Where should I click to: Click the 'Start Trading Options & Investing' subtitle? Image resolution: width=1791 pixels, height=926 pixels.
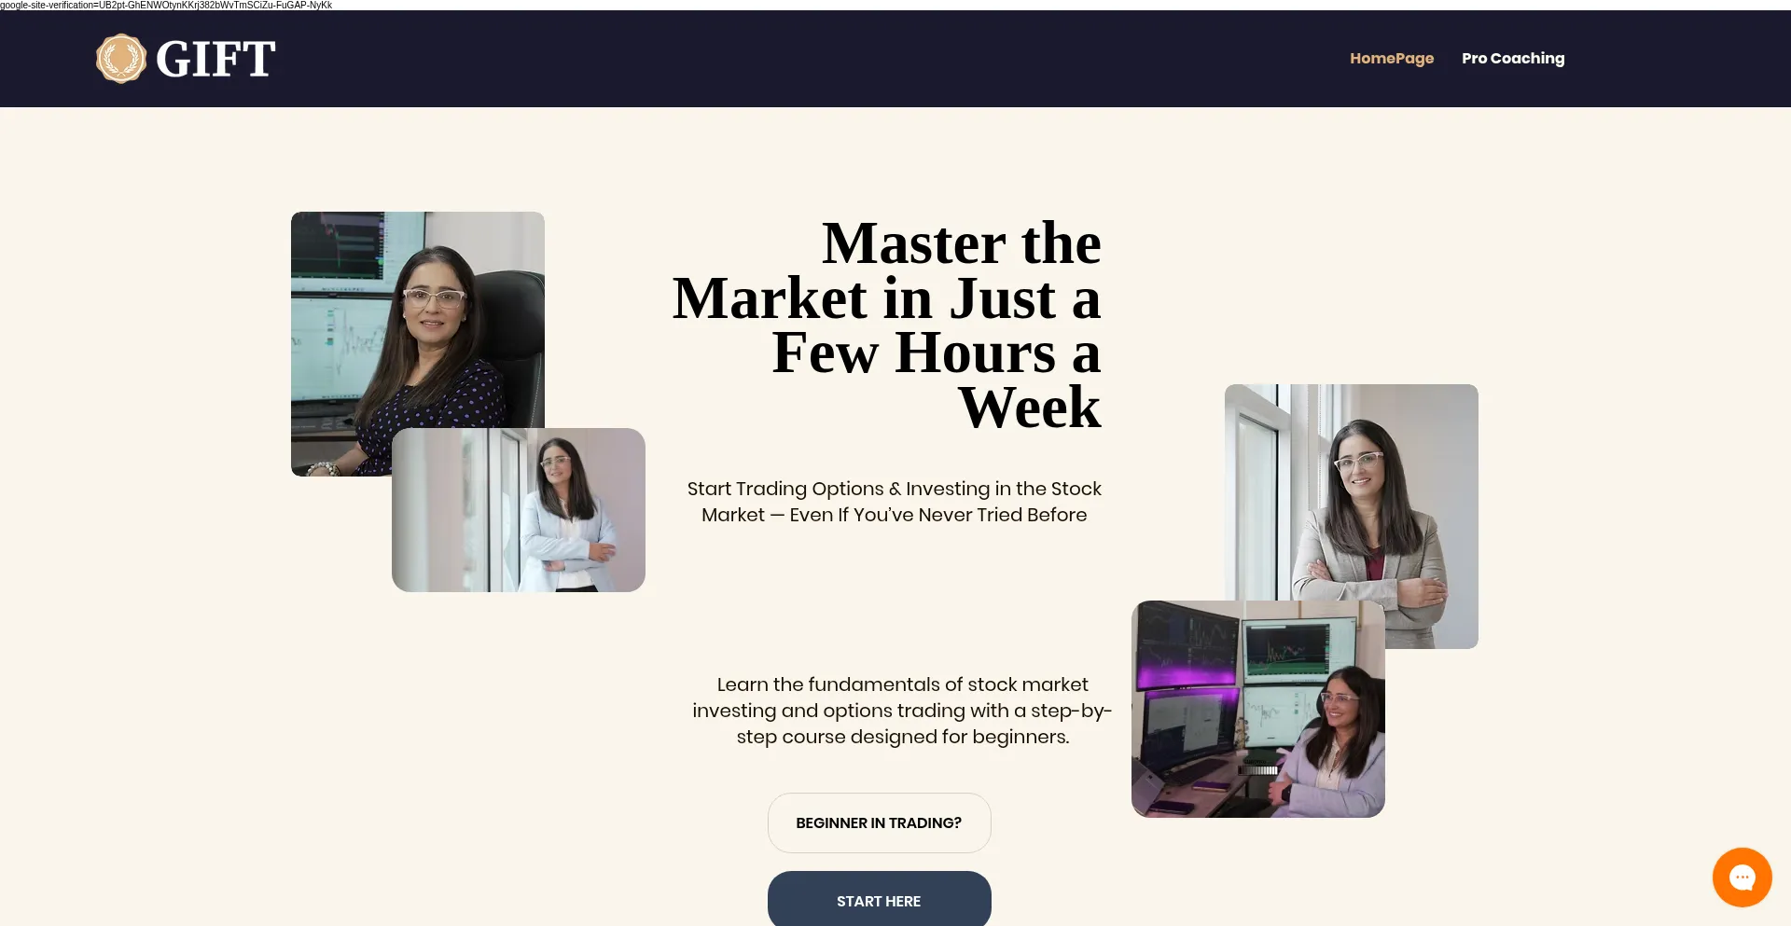[x=895, y=502]
